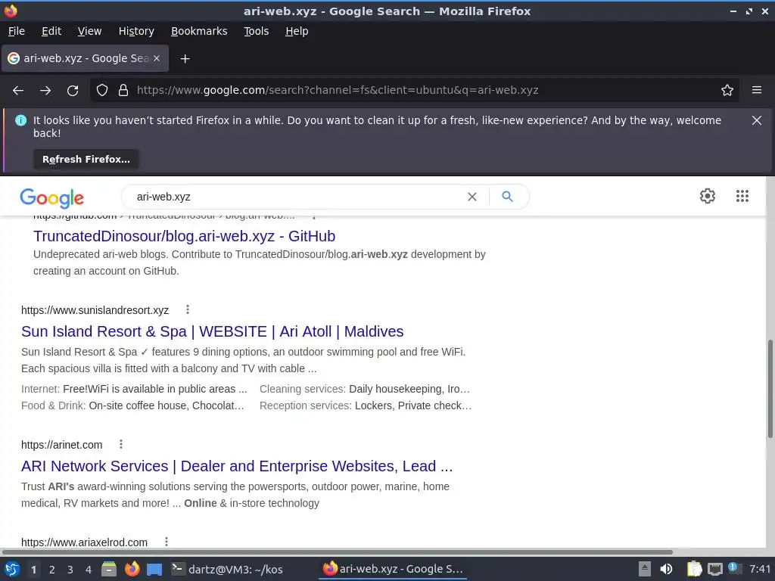Open ARI Network Services result link
This screenshot has height=581, width=775.
pos(237,466)
